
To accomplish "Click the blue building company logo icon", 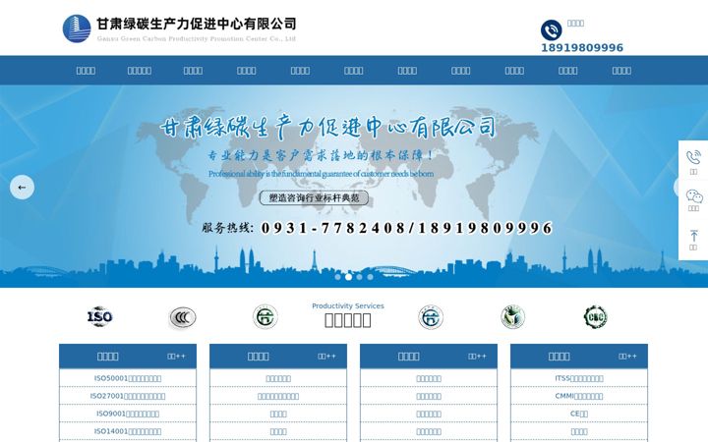I will 77,28.
